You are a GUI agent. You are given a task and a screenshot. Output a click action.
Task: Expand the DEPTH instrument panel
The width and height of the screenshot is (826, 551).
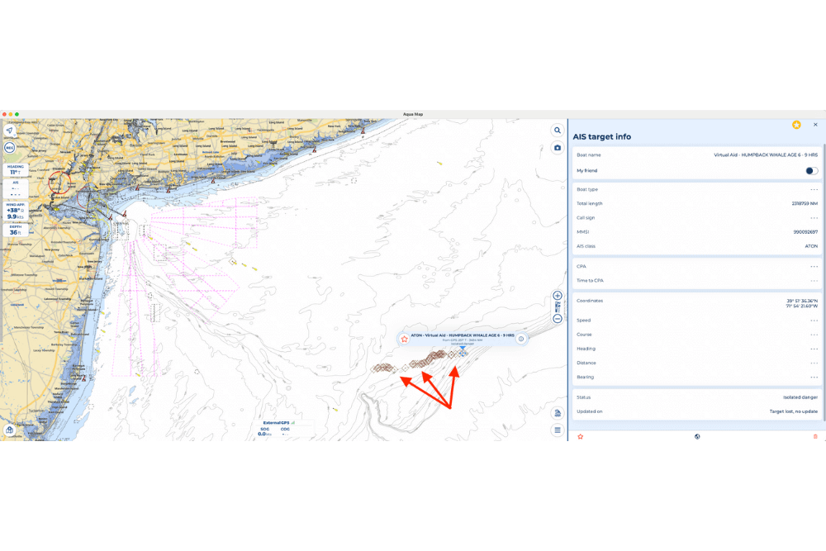(14, 230)
